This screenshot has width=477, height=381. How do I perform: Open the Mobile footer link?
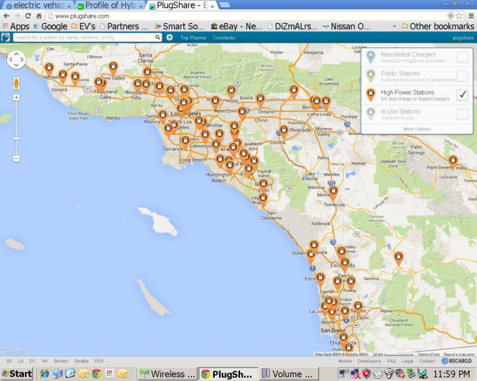click(345, 361)
